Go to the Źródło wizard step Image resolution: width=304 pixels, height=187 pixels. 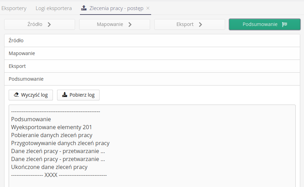pos(39,24)
